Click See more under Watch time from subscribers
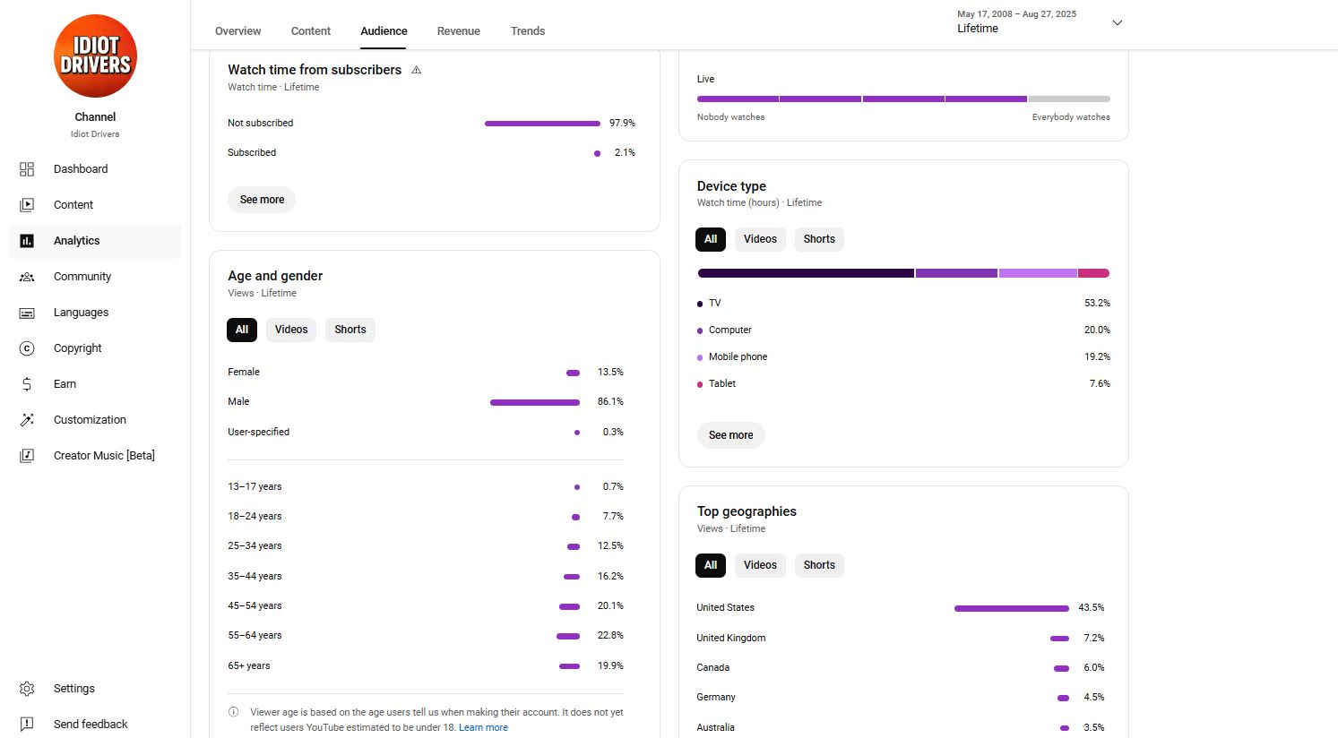Image resolution: width=1338 pixels, height=738 pixels. [262, 200]
